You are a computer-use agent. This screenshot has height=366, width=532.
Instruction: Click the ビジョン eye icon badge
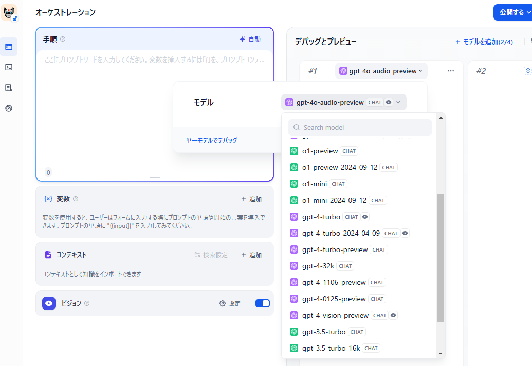(x=49, y=303)
